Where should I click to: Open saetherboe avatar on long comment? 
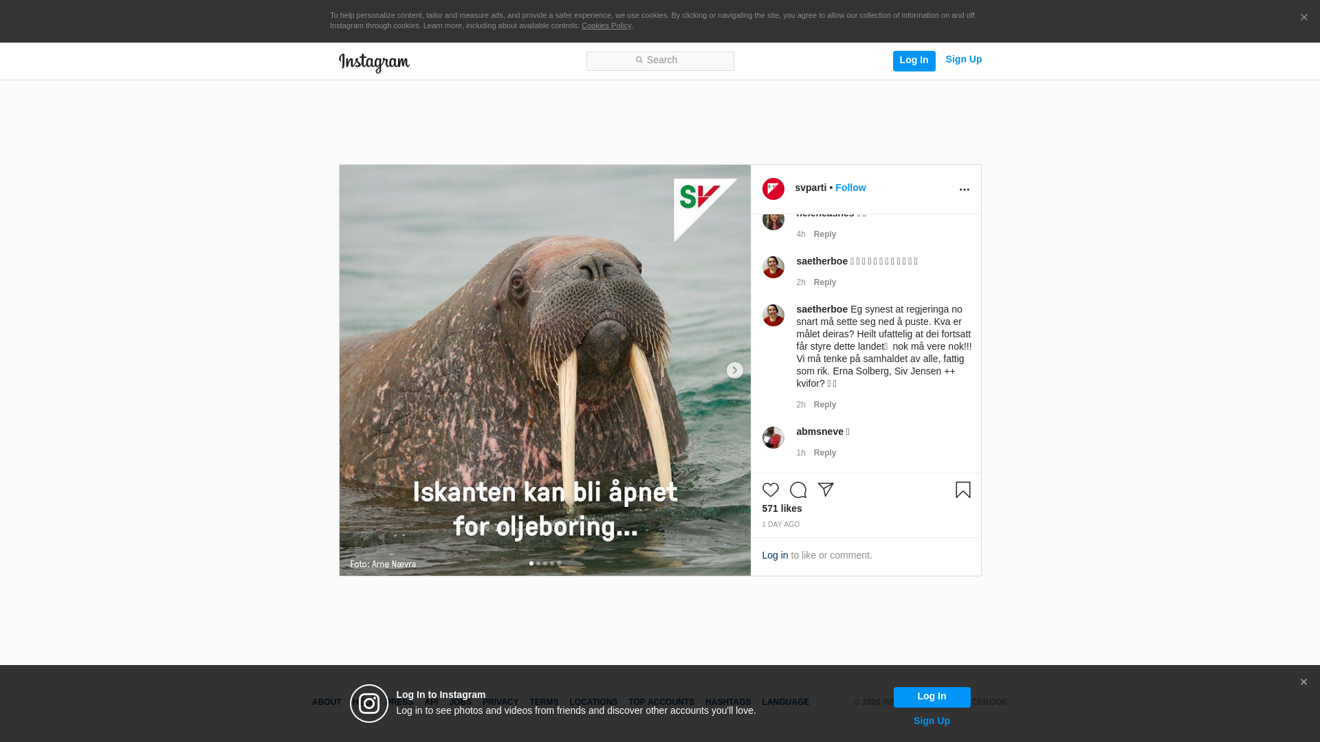(x=773, y=315)
